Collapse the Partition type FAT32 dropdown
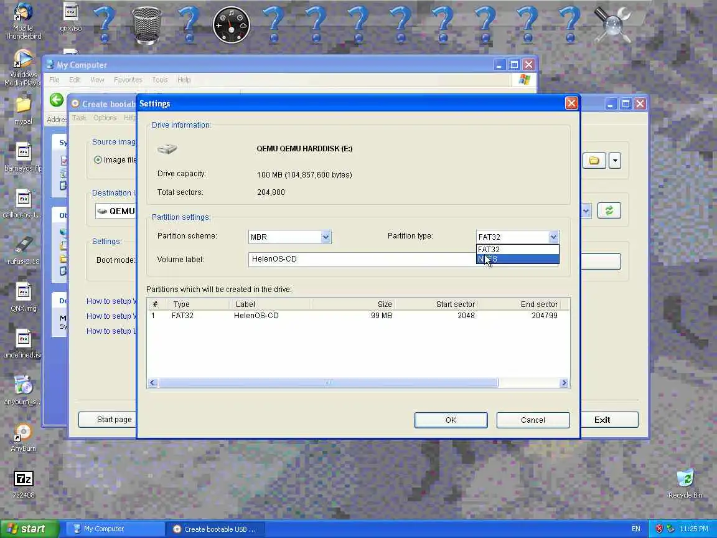717x538 pixels. click(553, 237)
